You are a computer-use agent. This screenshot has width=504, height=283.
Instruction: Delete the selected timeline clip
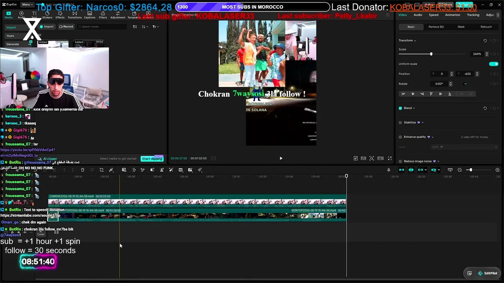pyautogui.click(x=83, y=170)
